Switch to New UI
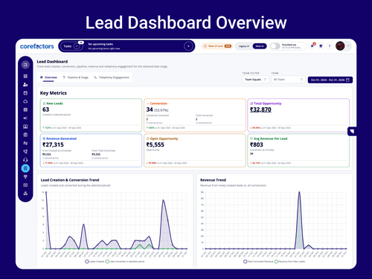The width and height of the screenshot is (372, 279). point(260,46)
